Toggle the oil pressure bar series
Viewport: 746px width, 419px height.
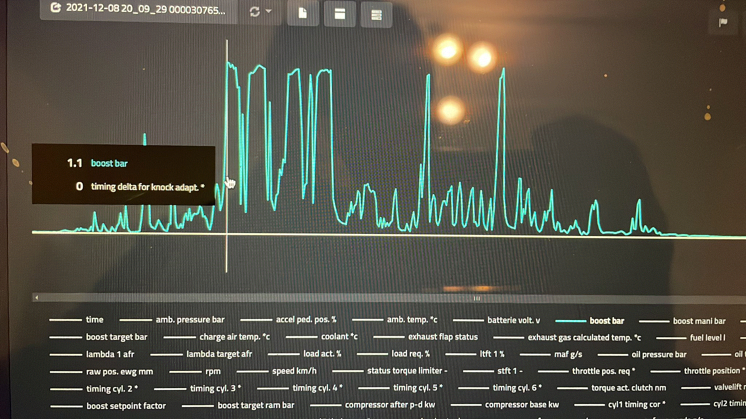[659, 354]
